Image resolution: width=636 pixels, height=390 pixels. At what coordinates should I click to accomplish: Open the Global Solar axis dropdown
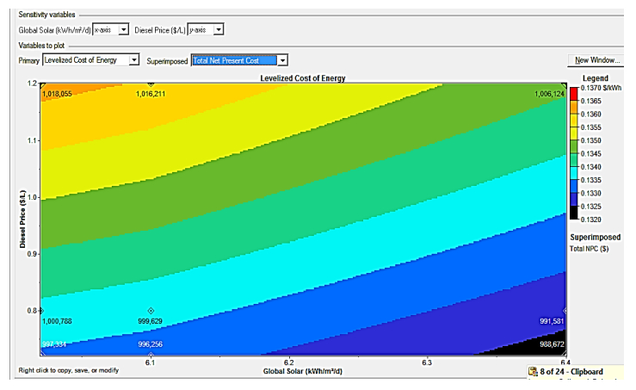124,30
